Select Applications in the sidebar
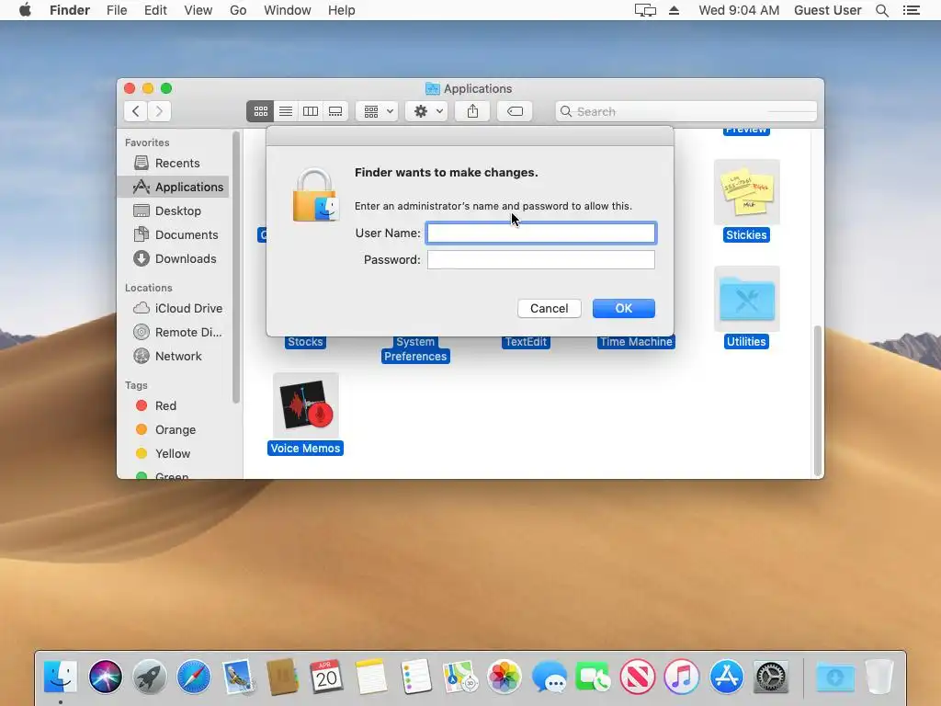The width and height of the screenshot is (941, 706). point(173,187)
